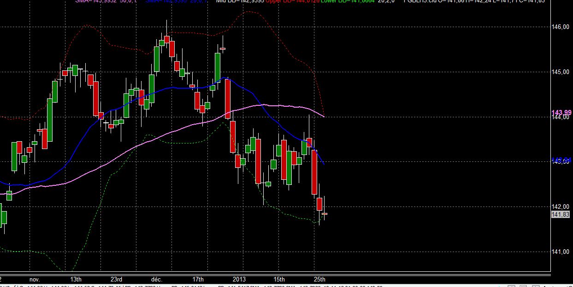The width and height of the screenshot is (573, 287).
Task: Click the 15th date axis label
Action: point(279,279)
